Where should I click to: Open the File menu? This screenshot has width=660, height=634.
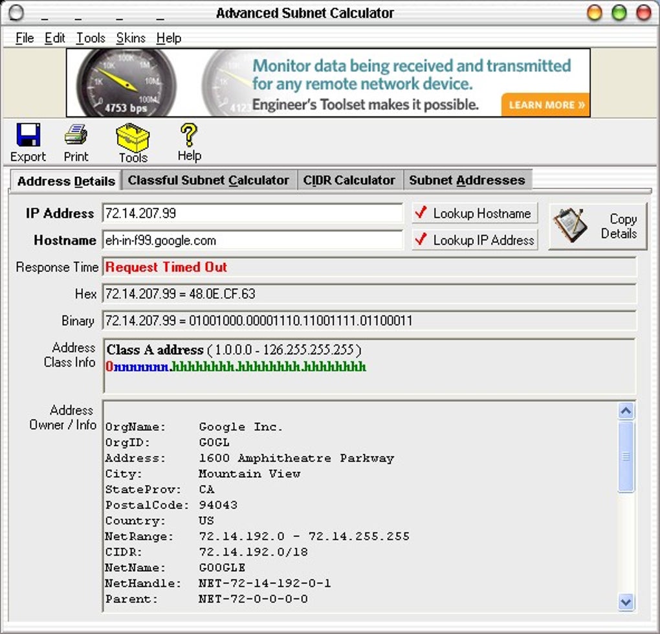click(x=25, y=38)
